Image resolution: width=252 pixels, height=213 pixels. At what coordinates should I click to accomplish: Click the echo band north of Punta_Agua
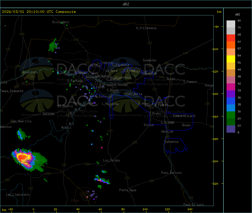coord(102,180)
